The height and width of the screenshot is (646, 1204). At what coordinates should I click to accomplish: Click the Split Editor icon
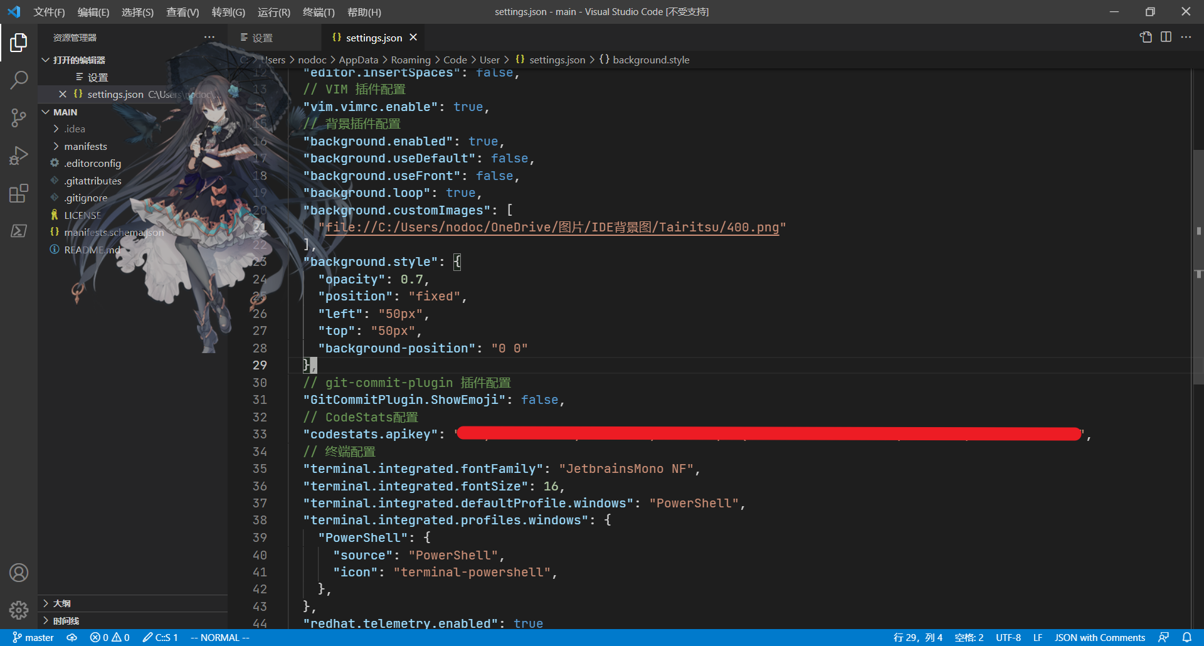pos(1166,37)
